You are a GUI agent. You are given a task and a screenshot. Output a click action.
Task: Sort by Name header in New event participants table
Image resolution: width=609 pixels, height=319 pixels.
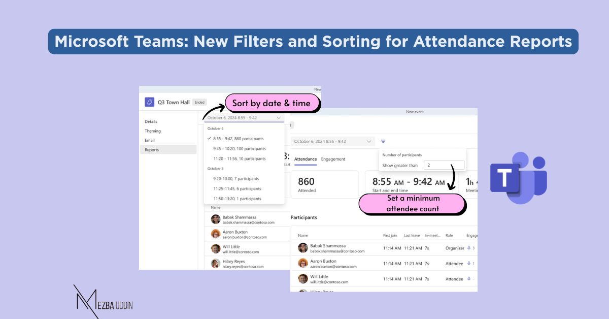click(303, 235)
